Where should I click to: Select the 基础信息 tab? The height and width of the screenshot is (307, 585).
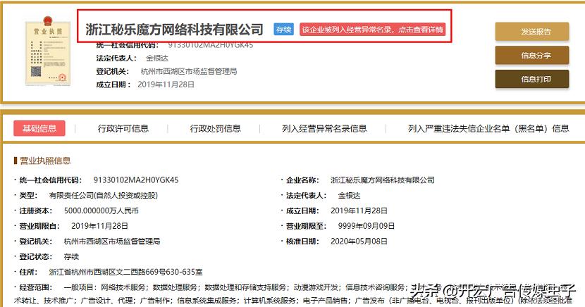tap(39, 129)
